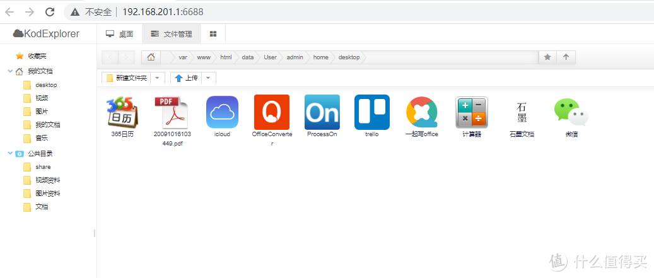Image resolution: width=654 pixels, height=278 pixels.
Task: Open the 石墨文档 app icon
Action: click(521, 112)
